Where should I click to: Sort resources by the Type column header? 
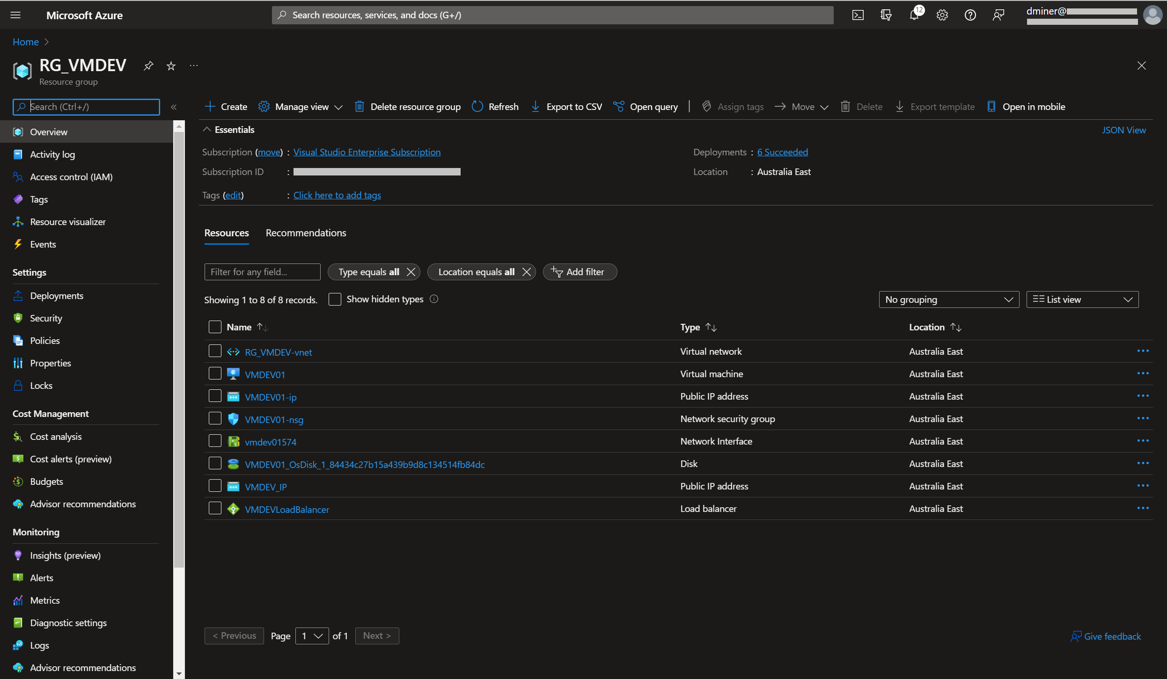pos(698,327)
